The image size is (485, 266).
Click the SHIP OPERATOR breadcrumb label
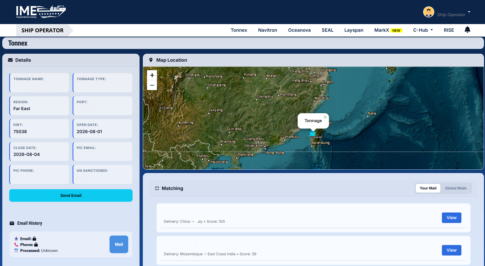[42, 30]
